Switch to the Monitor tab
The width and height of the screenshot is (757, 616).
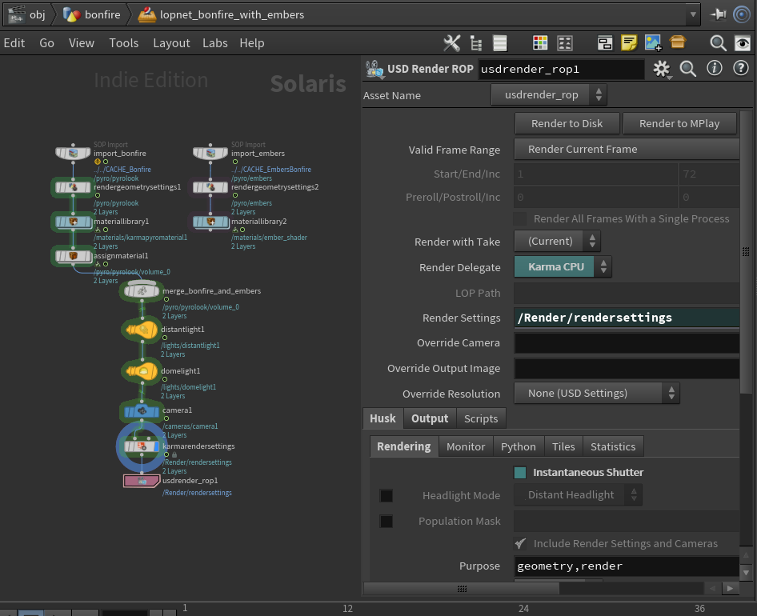click(x=466, y=446)
